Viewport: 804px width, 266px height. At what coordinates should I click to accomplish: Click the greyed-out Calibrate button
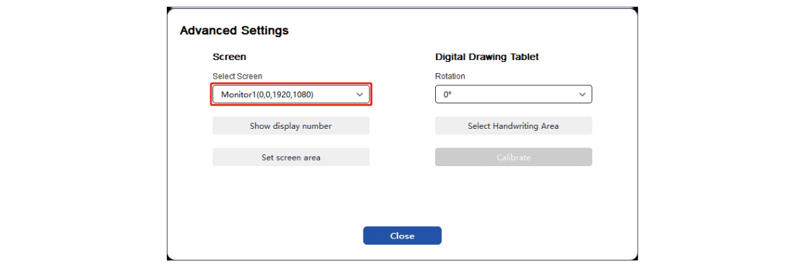[513, 157]
